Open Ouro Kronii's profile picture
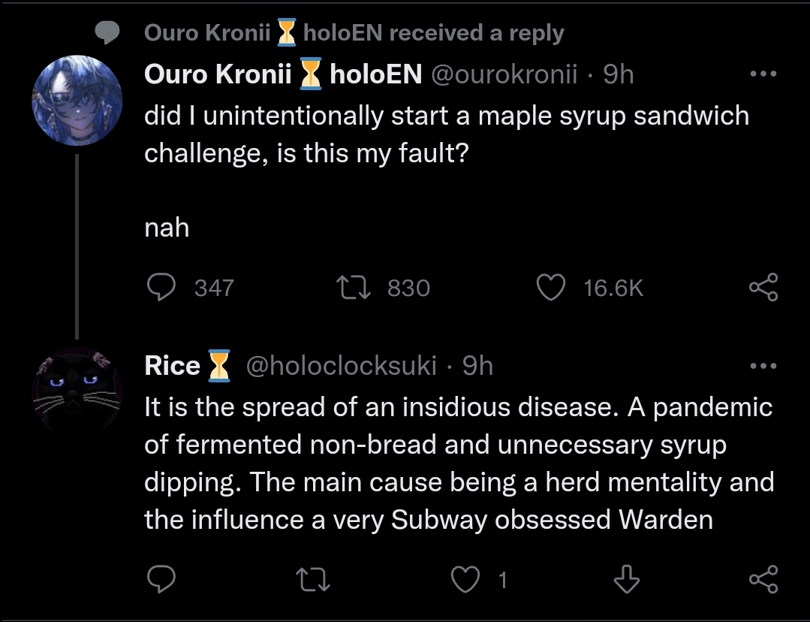This screenshot has width=810, height=622. (x=77, y=101)
